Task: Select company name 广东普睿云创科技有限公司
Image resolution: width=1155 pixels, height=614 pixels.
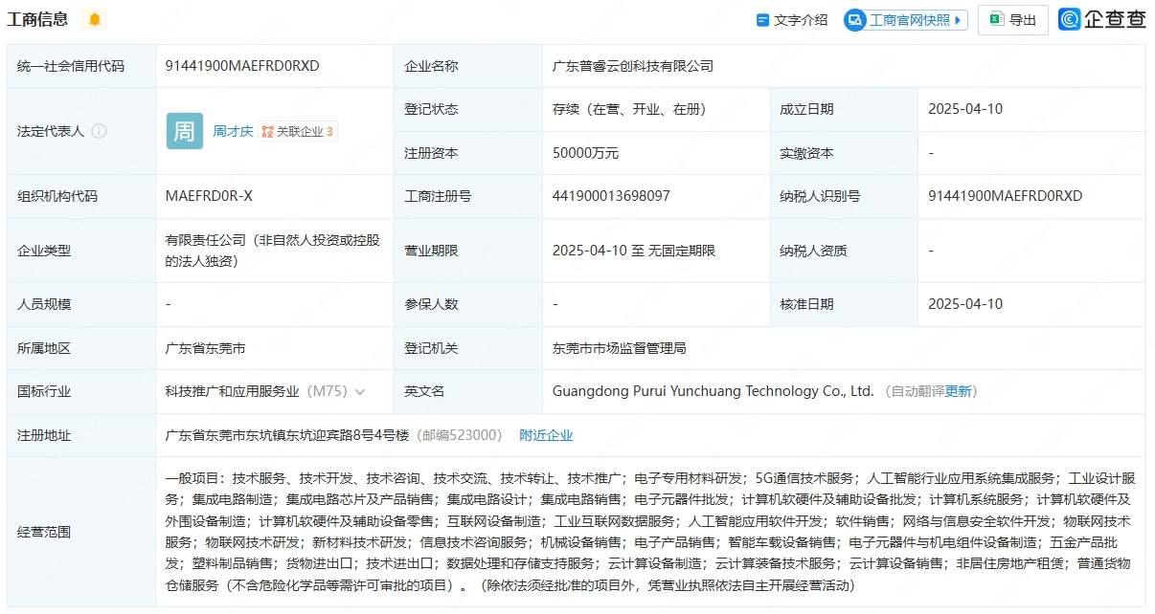Action: tap(633, 66)
